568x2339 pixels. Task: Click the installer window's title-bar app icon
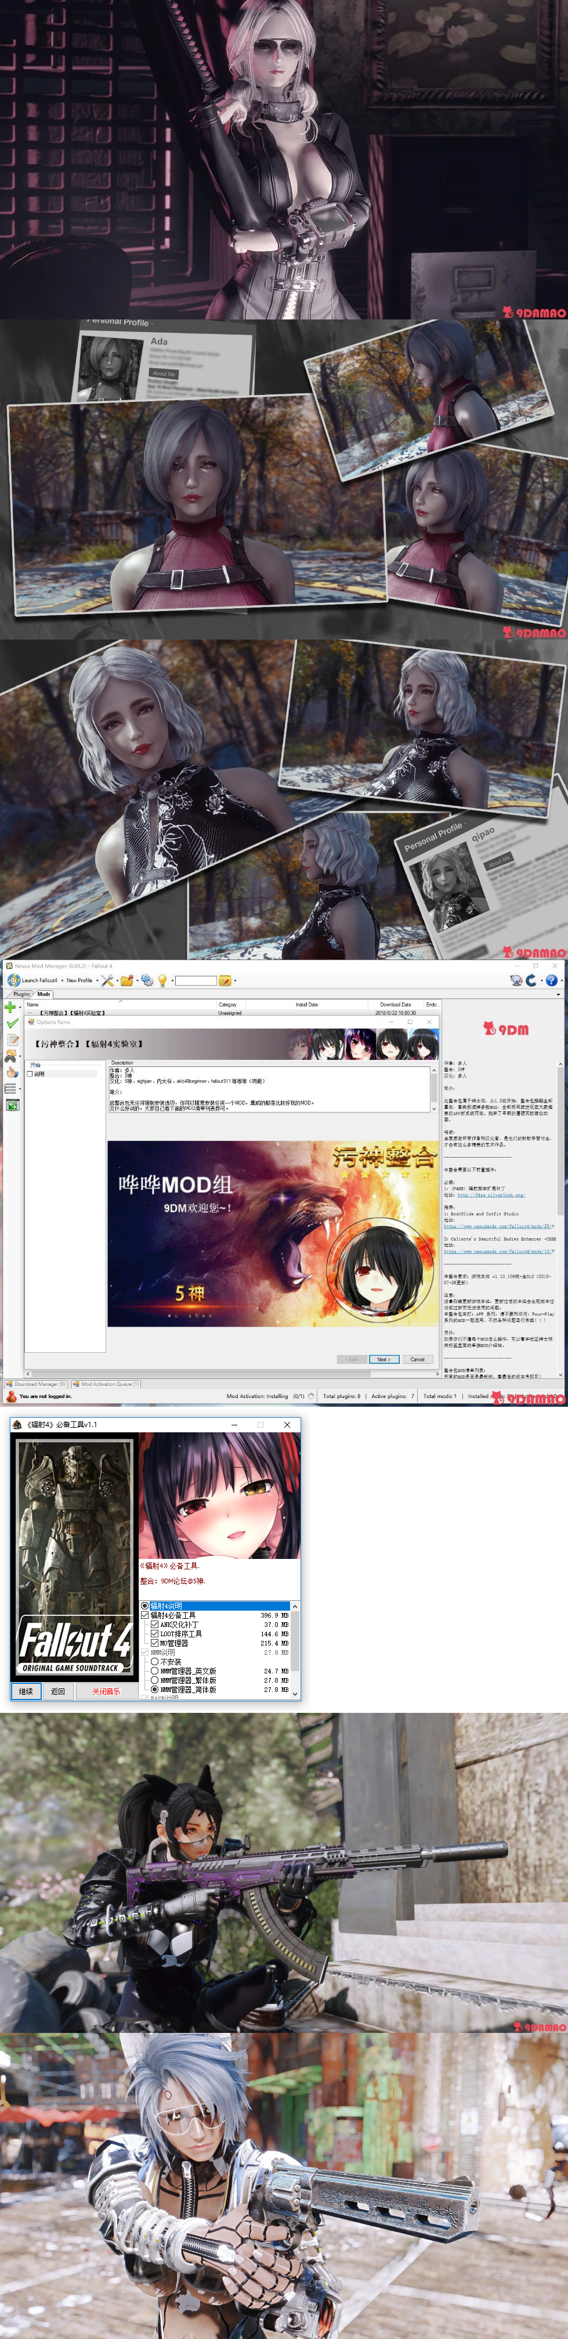point(17,1425)
